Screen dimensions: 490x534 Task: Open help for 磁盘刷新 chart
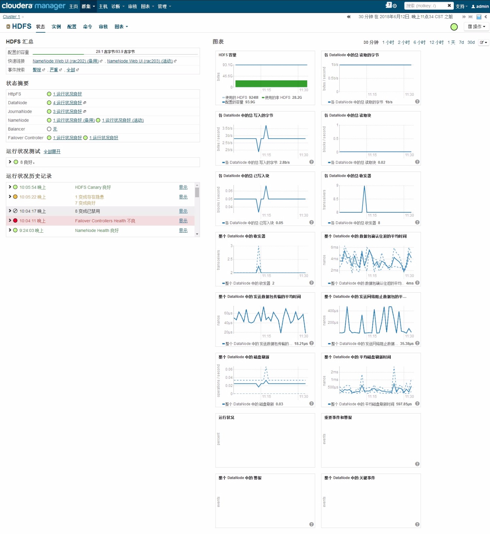[311, 404]
